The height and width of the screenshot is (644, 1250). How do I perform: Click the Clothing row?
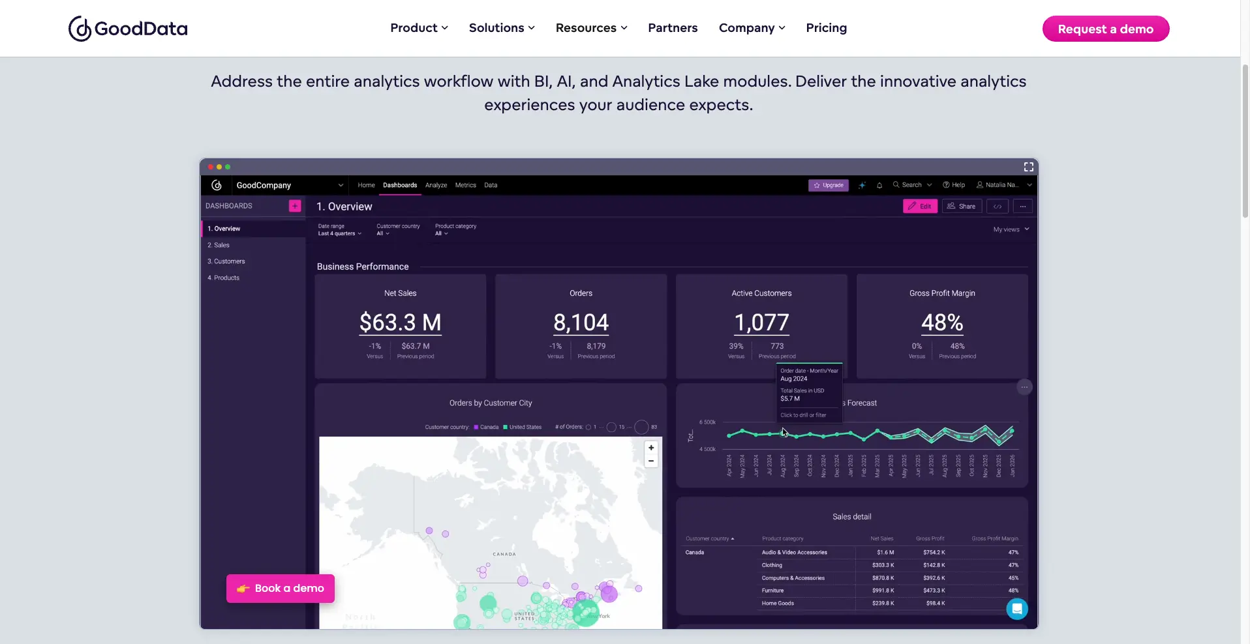pos(890,565)
